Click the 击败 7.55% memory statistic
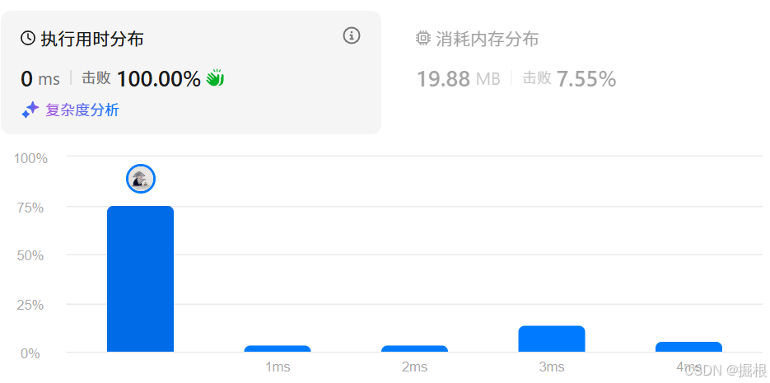 click(x=569, y=78)
